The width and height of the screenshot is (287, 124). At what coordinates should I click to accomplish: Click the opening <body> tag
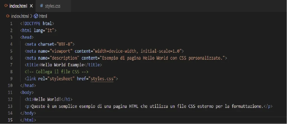(x=27, y=93)
